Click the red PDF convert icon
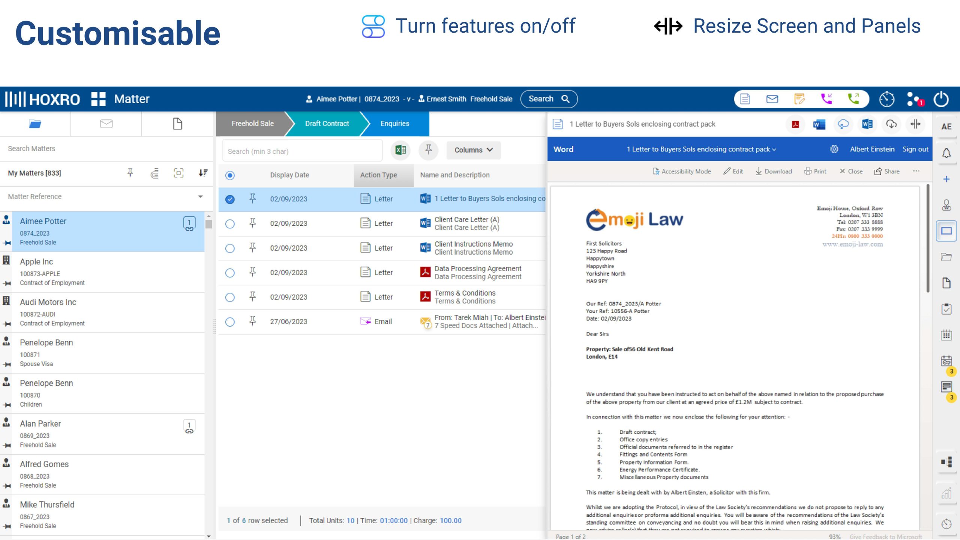This screenshot has height=540, width=960. (795, 124)
